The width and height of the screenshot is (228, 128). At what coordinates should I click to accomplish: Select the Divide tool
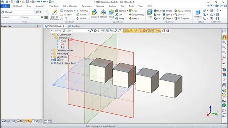(x=179, y=15)
